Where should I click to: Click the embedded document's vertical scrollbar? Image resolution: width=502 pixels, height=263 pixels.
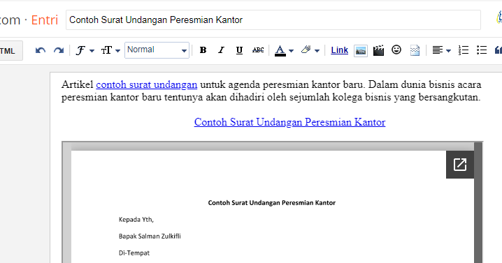(x=478, y=202)
